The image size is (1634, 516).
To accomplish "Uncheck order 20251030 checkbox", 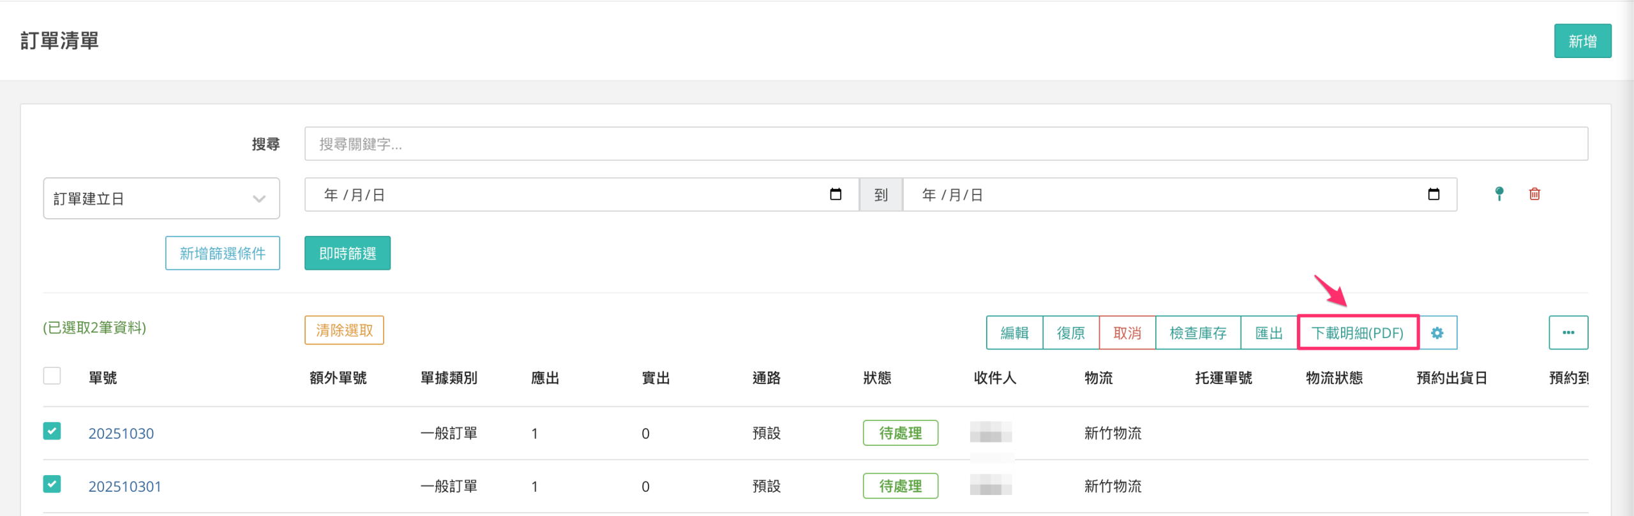I will (52, 431).
